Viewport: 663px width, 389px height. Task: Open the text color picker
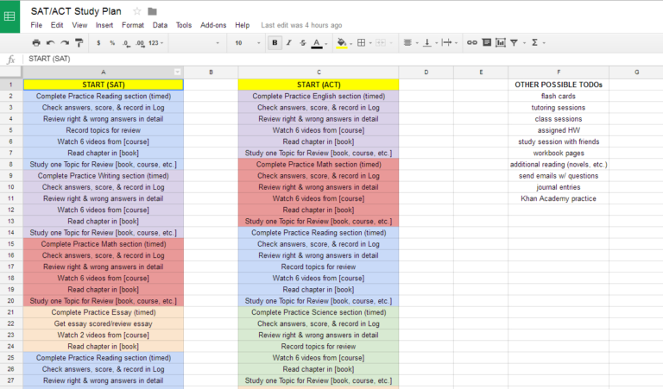(x=317, y=43)
